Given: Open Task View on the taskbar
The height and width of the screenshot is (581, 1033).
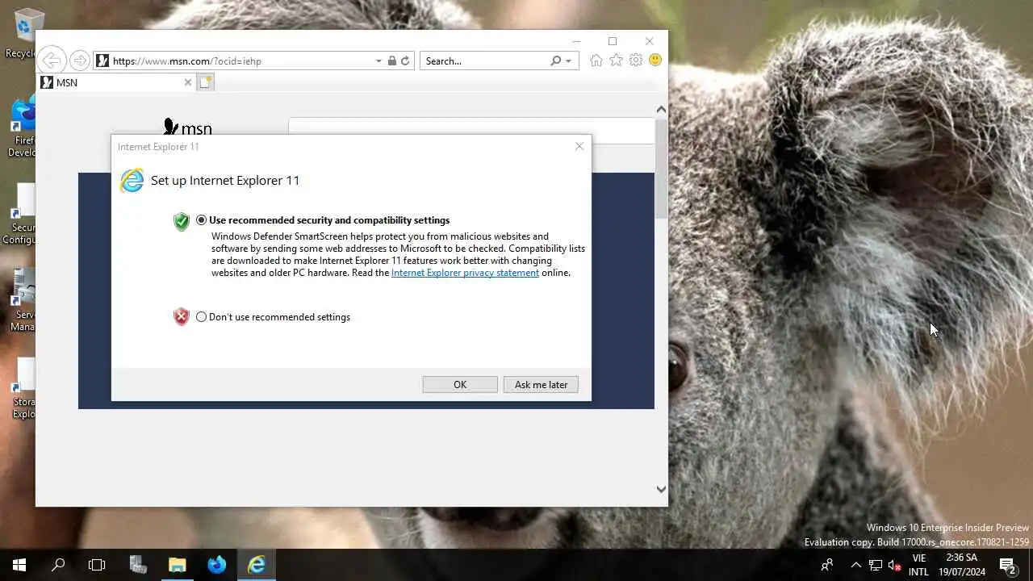Looking at the screenshot, I should [x=97, y=565].
